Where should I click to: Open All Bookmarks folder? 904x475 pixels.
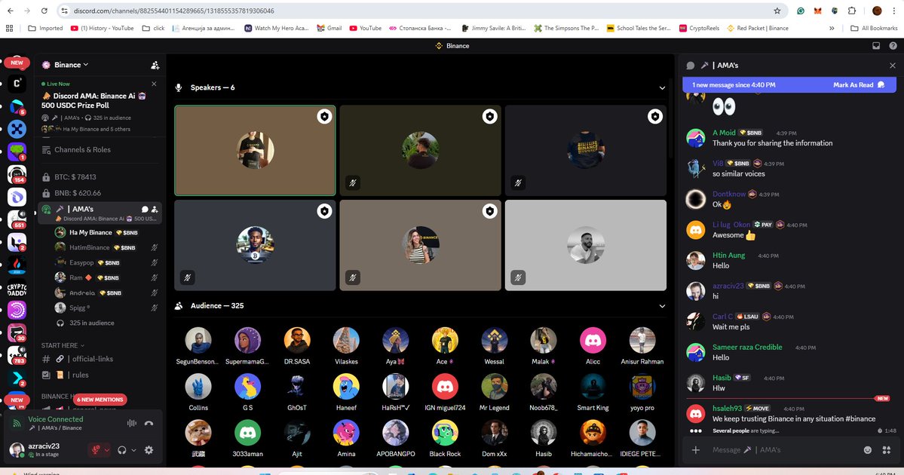[x=874, y=28]
